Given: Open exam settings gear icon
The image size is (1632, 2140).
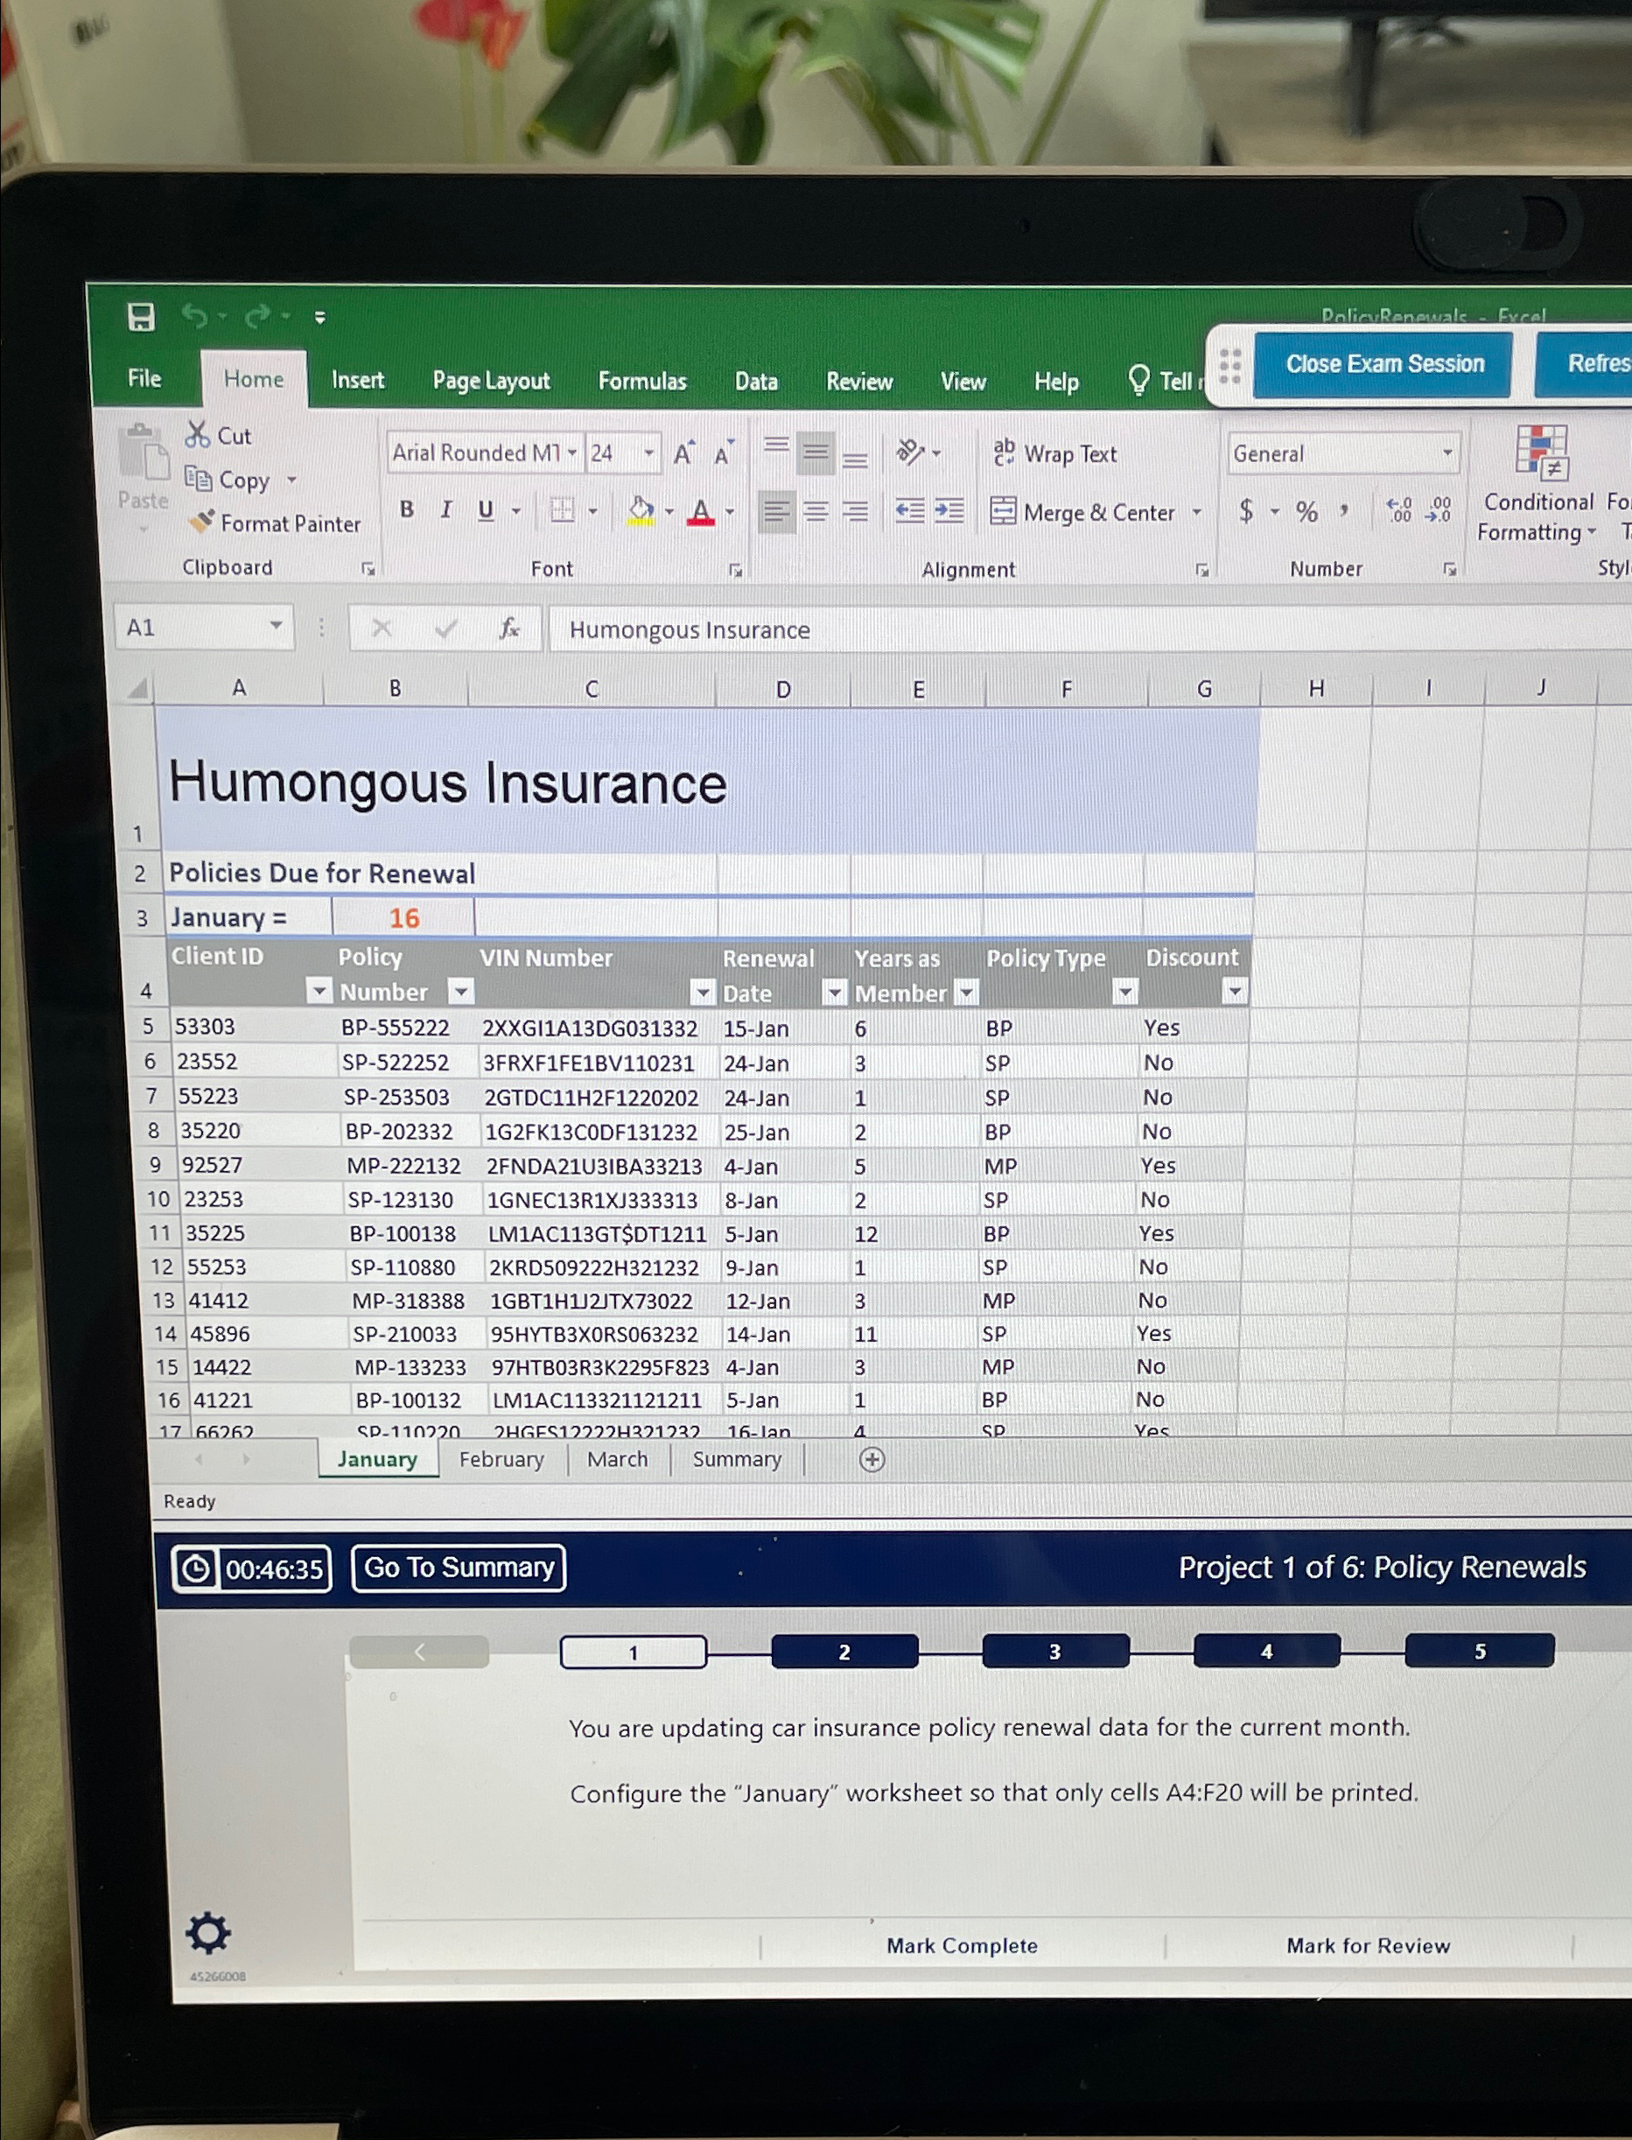Looking at the screenshot, I should point(208,1934).
